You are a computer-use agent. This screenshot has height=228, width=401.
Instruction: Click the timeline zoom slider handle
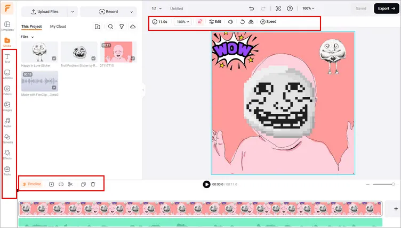coord(394,184)
